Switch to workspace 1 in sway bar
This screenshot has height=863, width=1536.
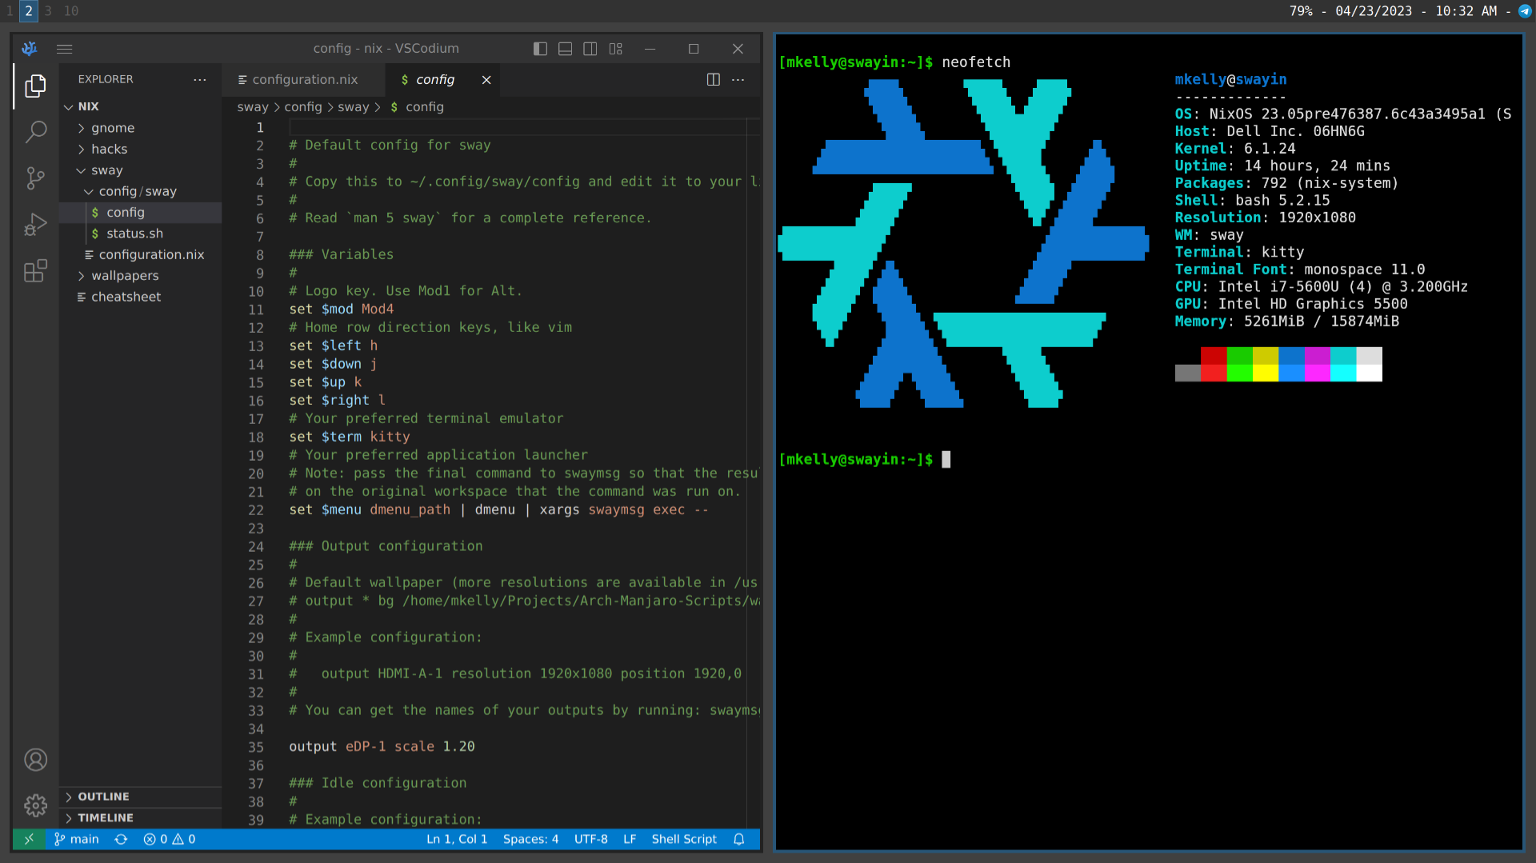point(10,11)
